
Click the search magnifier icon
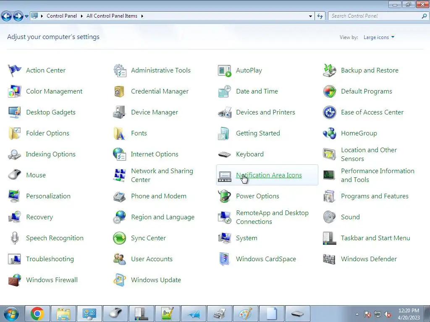424,16
